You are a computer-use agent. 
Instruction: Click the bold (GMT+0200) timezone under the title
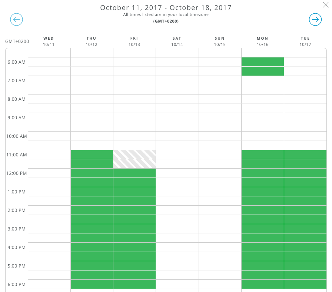166,21
